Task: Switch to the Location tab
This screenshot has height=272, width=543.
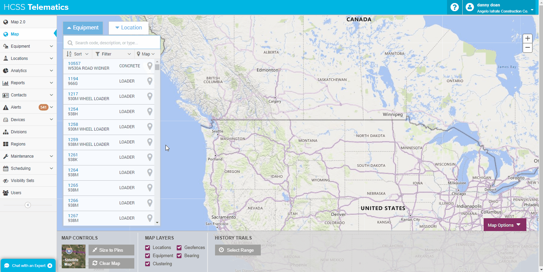Action: (129, 28)
